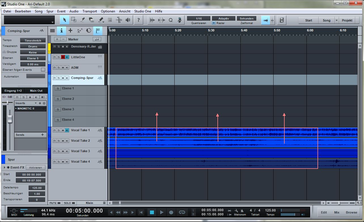Image resolution: width=364 pixels, height=222 pixels.
Task: Expand Event-FX disclosure triangle
Action: pyautogui.click(x=5, y=167)
